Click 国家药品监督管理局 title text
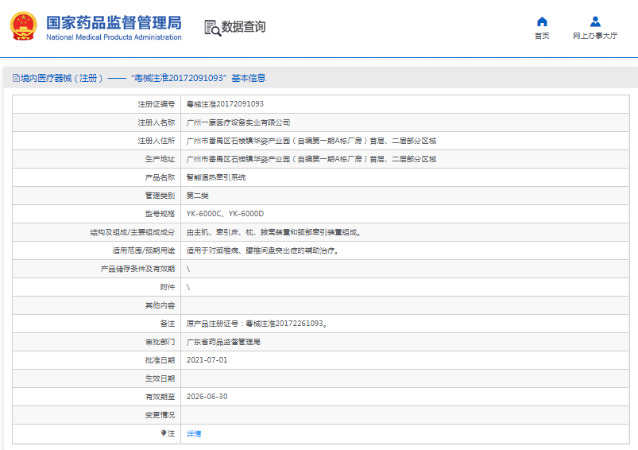The height and width of the screenshot is (450, 638). pyautogui.click(x=114, y=23)
